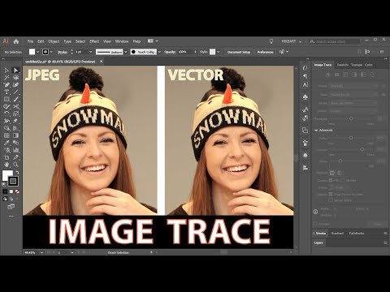Select the Rectangle tool
390x292 pixels.
point(6,99)
